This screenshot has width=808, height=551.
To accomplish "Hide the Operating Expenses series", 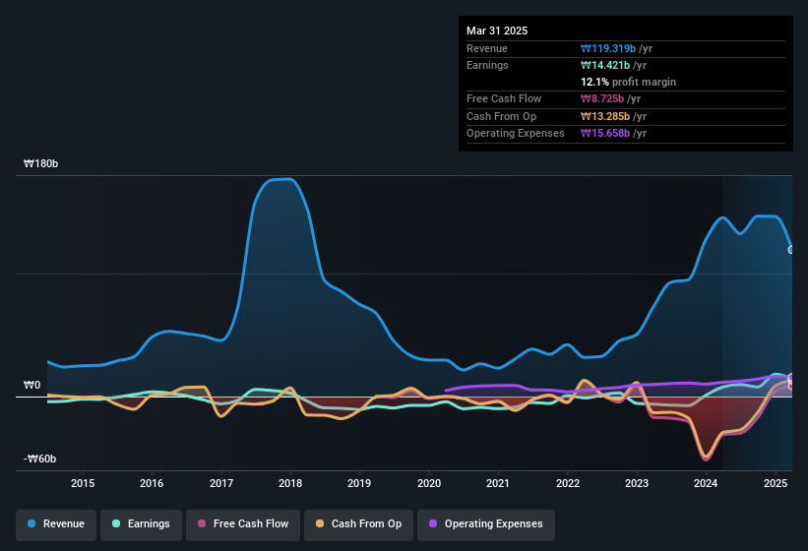I will pyautogui.click(x=485, y=524).
